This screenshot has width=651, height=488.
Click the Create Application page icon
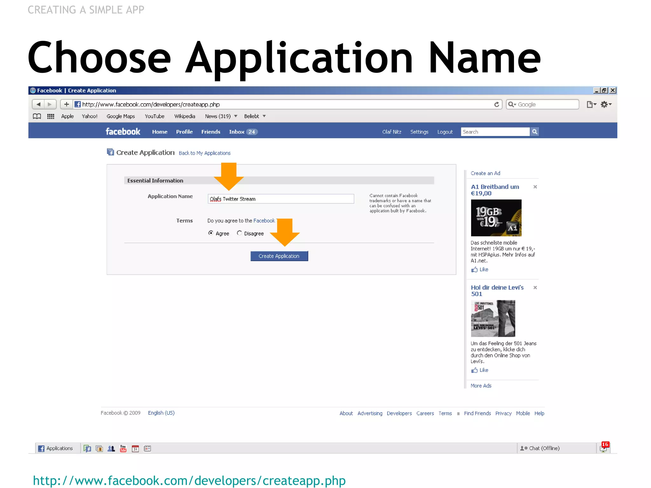point(110,152)
